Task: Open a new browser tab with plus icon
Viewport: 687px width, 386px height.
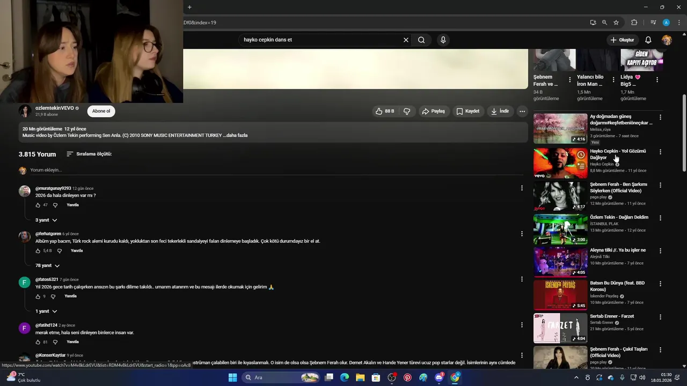Action: pos(189,7)
